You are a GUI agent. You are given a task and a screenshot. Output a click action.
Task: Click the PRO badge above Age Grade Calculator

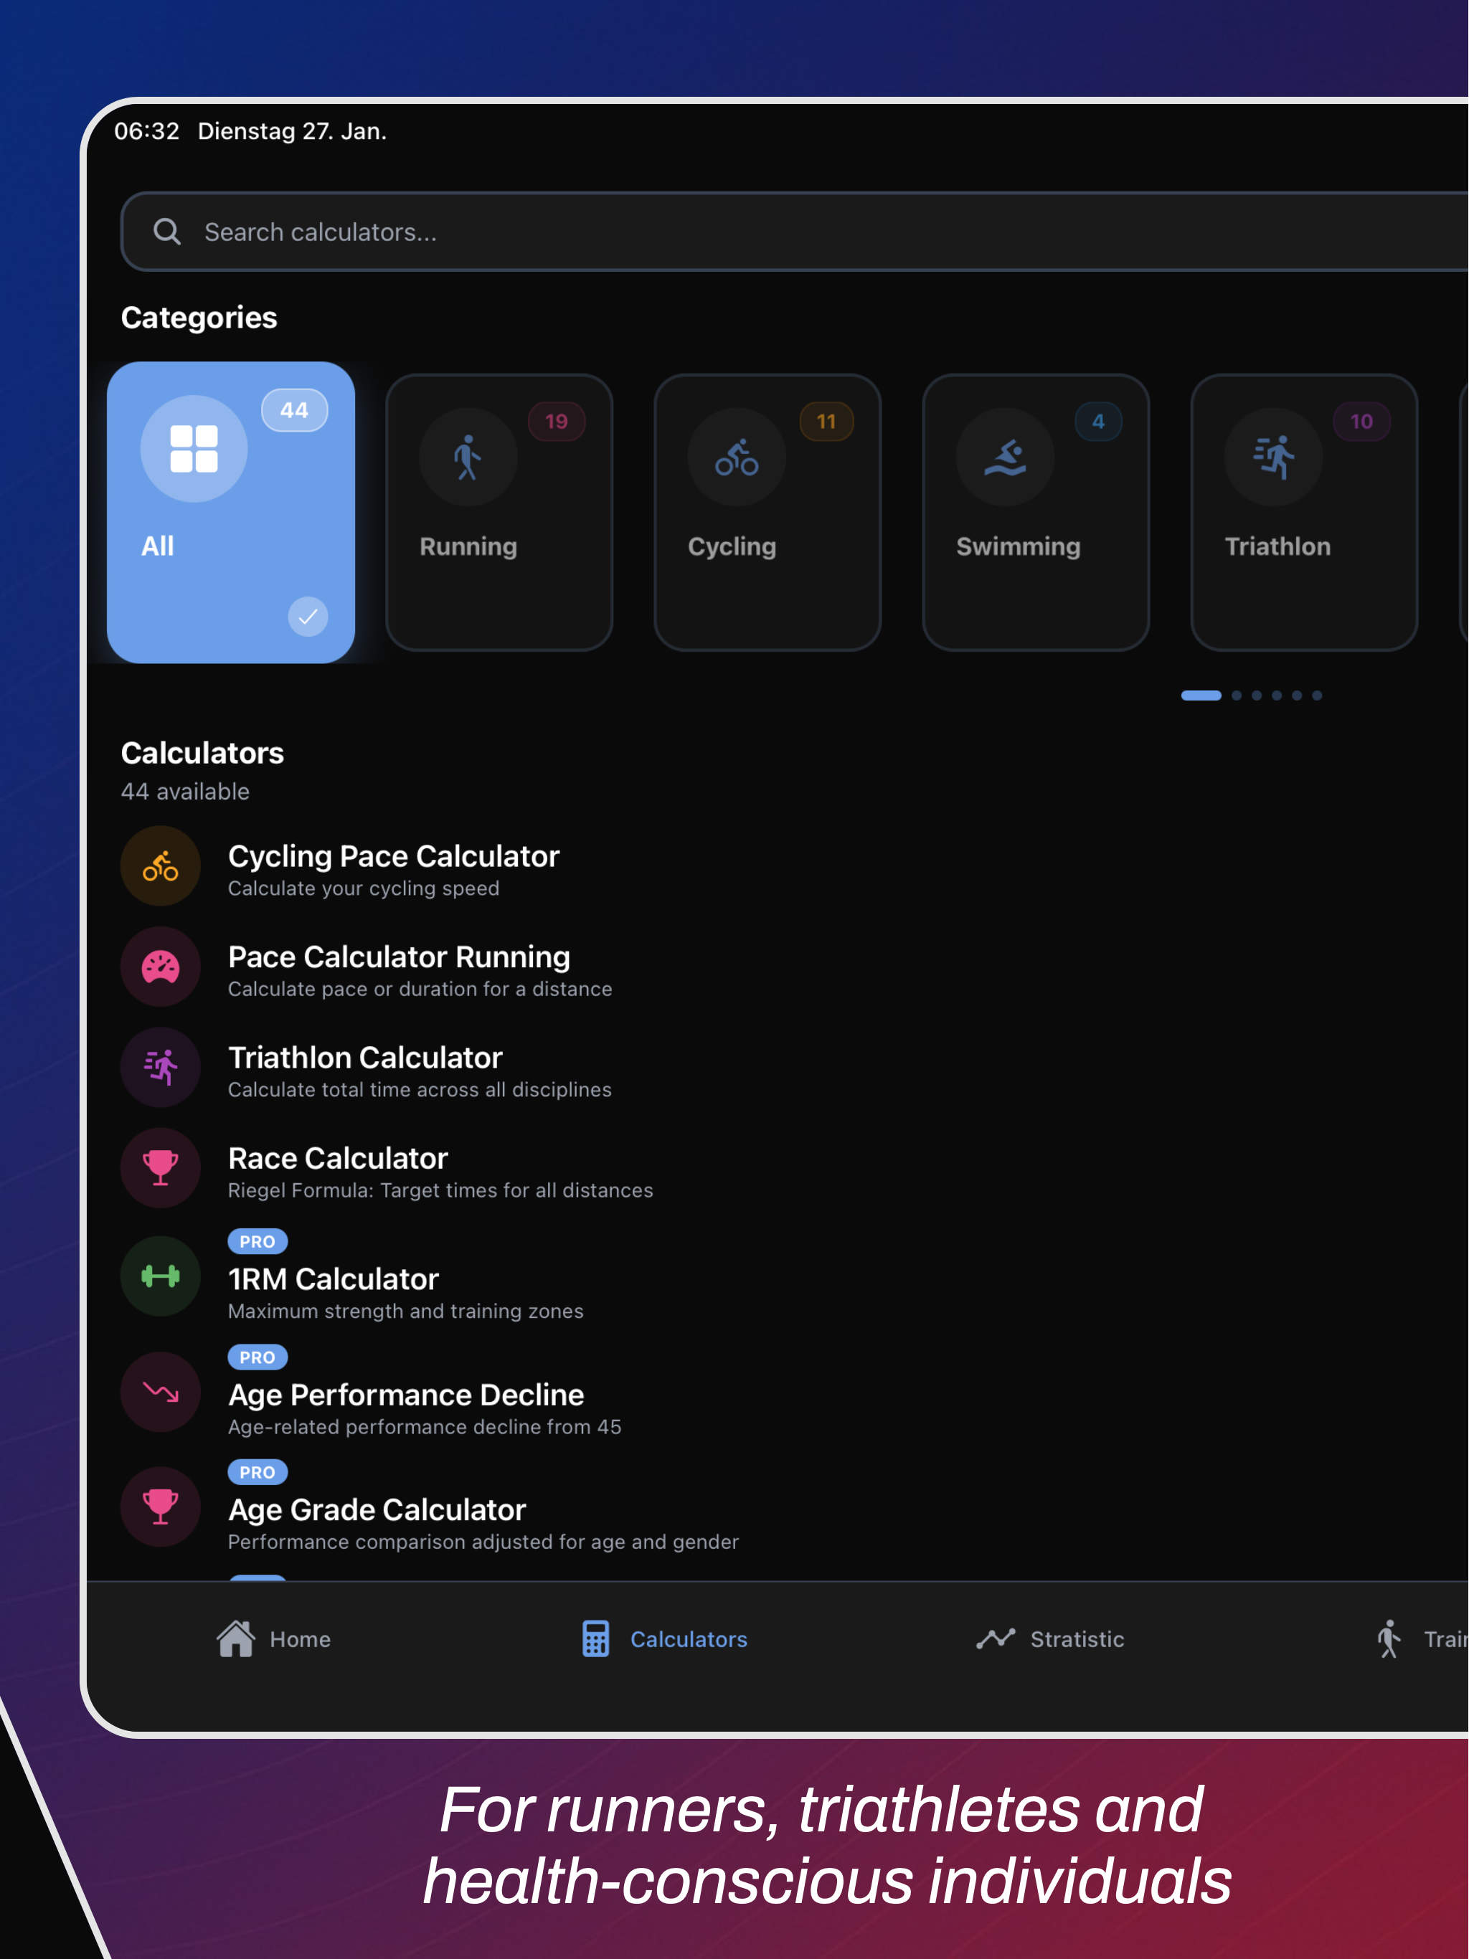(258, 1472)
